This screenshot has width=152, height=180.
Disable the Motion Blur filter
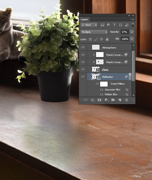pos(102,94)
